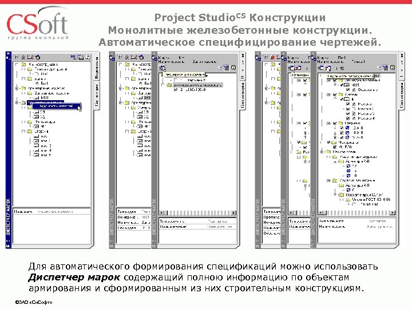Uncheck the B20 material checkbox in the right tree

tap(335, 147)
